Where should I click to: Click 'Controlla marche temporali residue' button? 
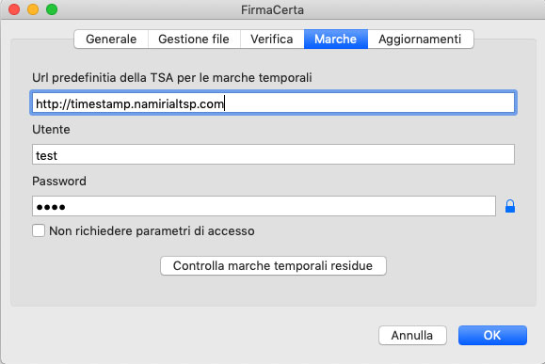click(x=273, y=265)
